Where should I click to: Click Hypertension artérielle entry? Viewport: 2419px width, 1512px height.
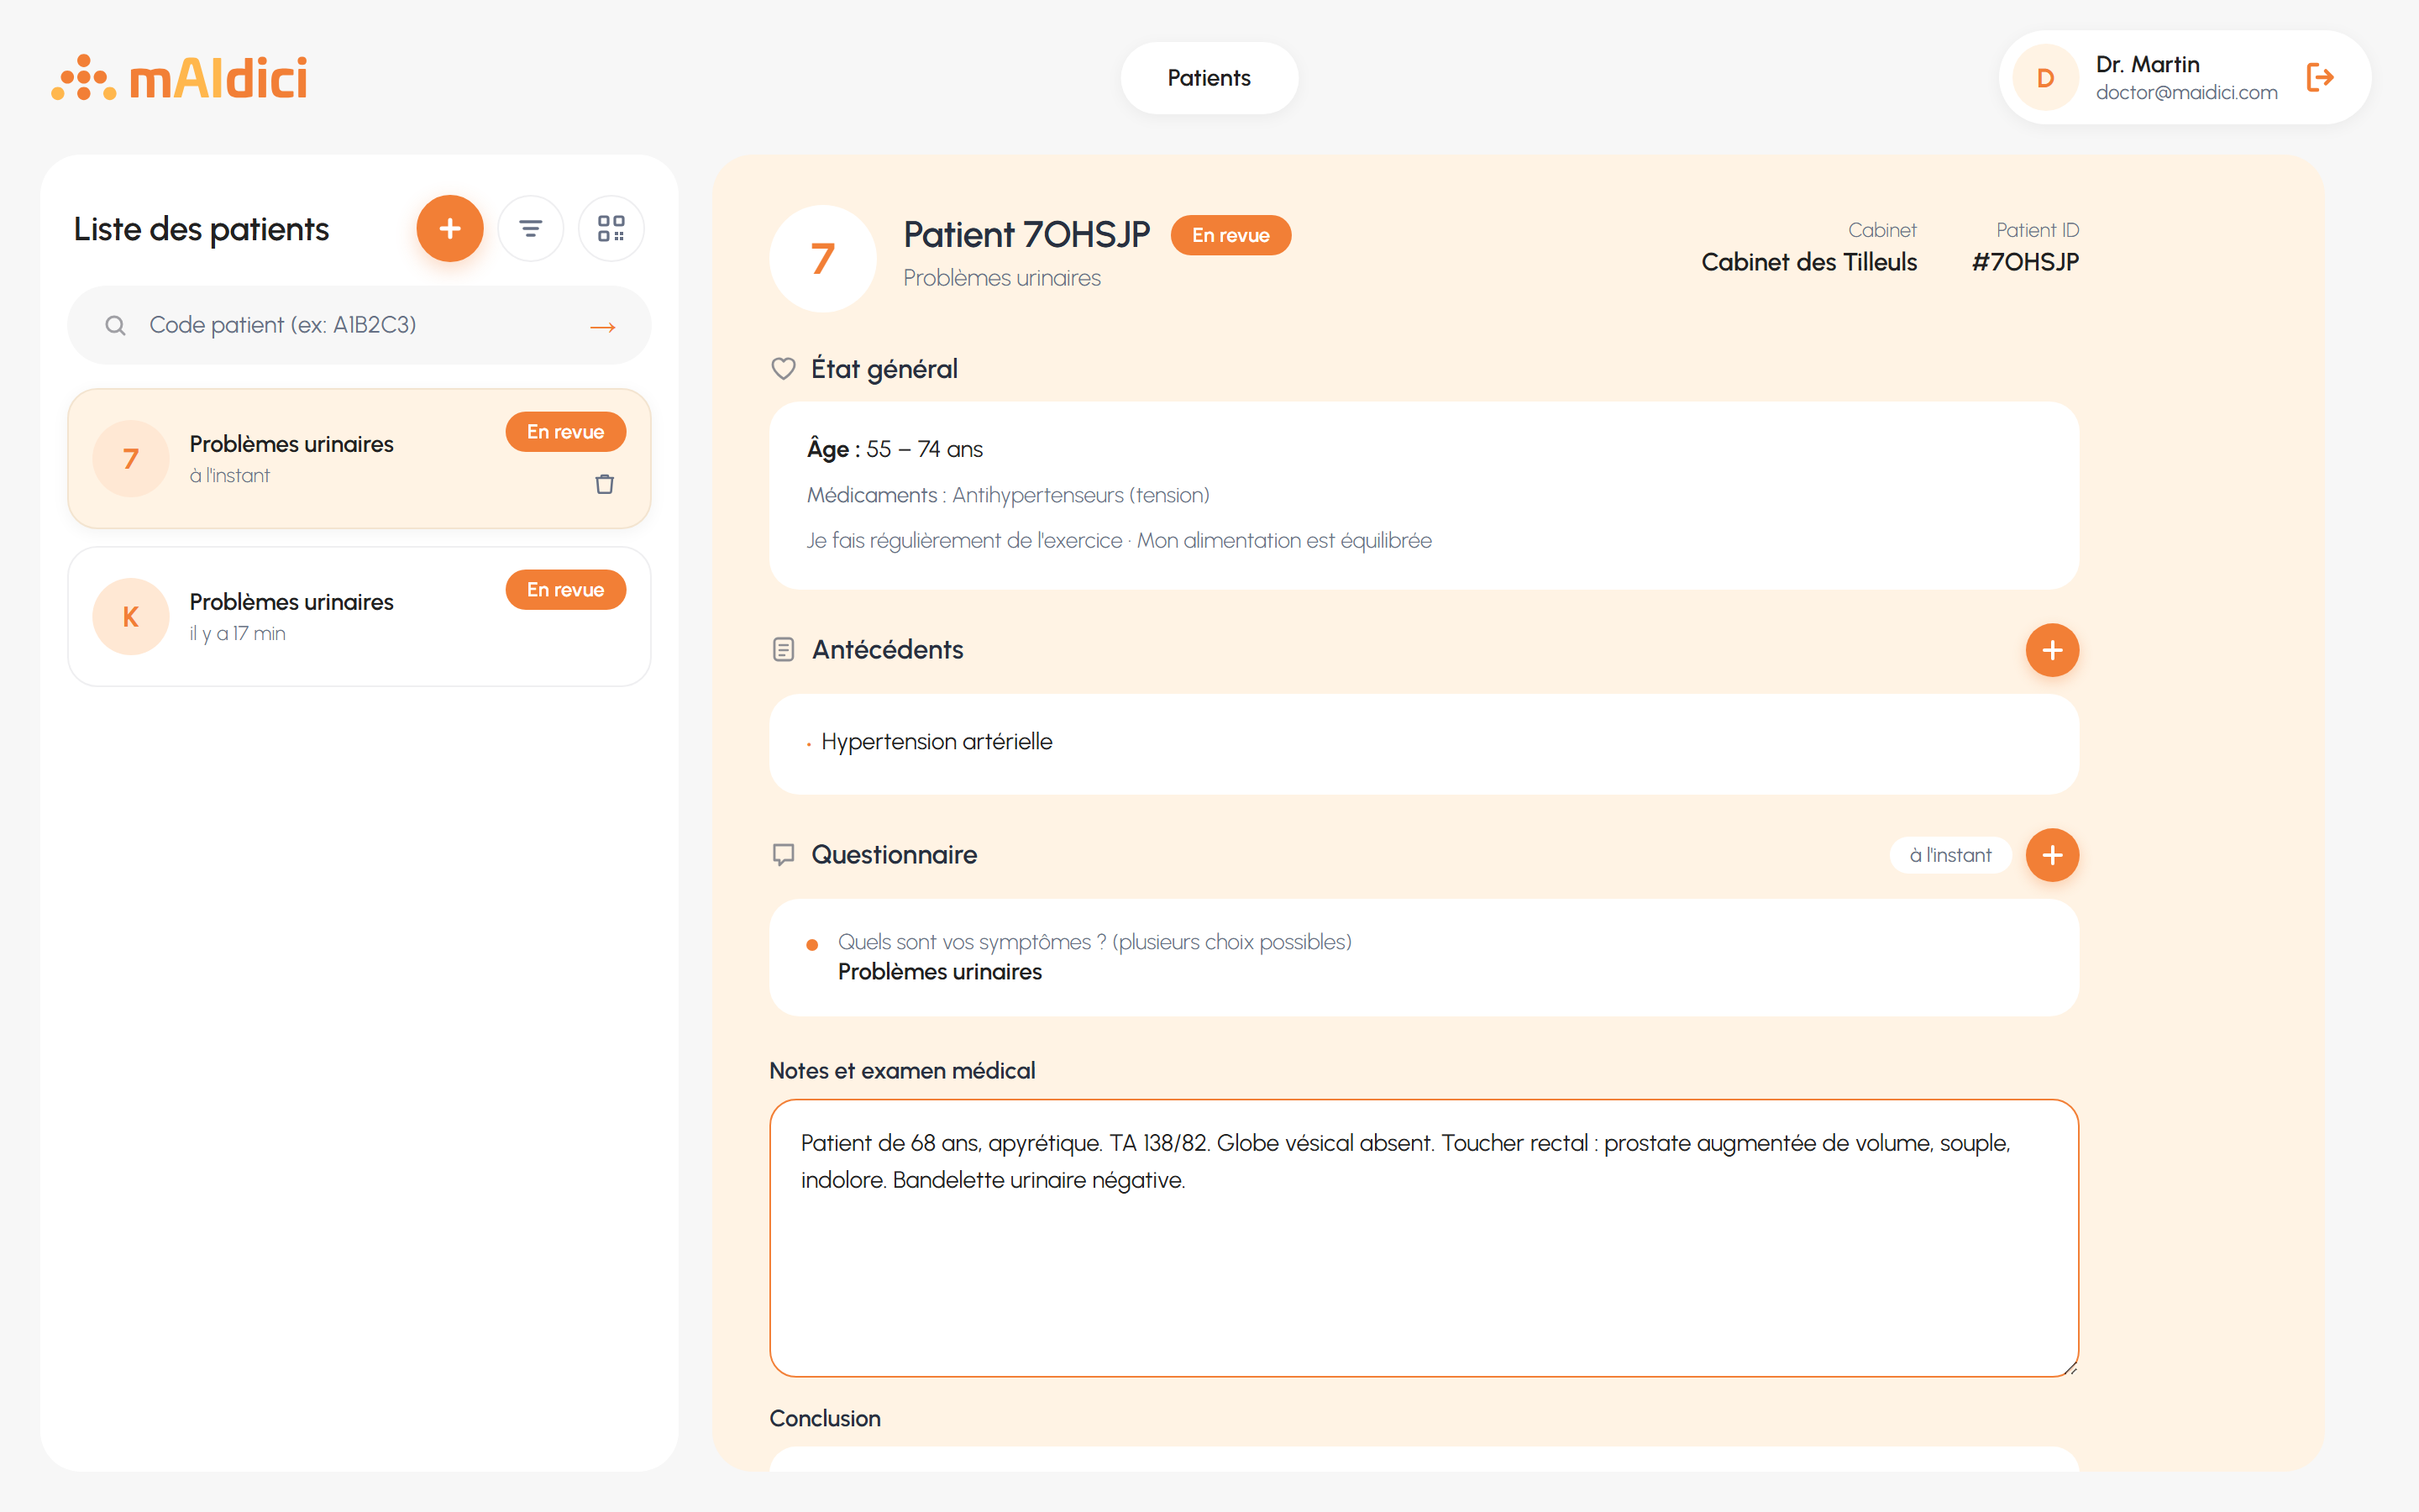pos(937,742)
